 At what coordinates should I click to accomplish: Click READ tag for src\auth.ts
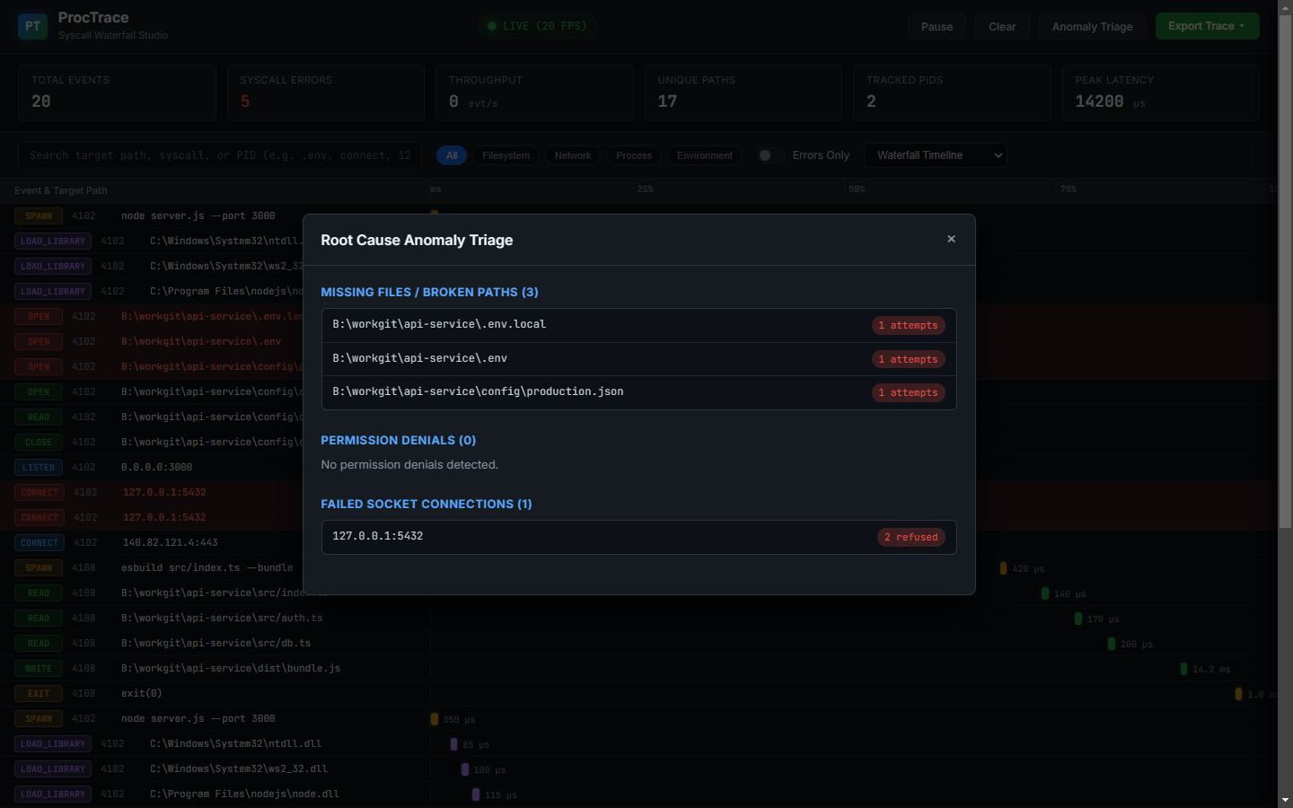[x=39, y=618]
